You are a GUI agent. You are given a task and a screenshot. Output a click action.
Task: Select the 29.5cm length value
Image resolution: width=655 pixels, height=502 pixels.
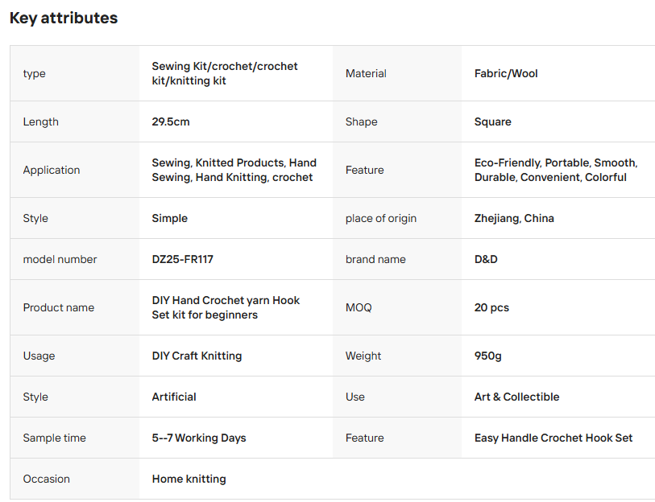(x=171, y=121)
